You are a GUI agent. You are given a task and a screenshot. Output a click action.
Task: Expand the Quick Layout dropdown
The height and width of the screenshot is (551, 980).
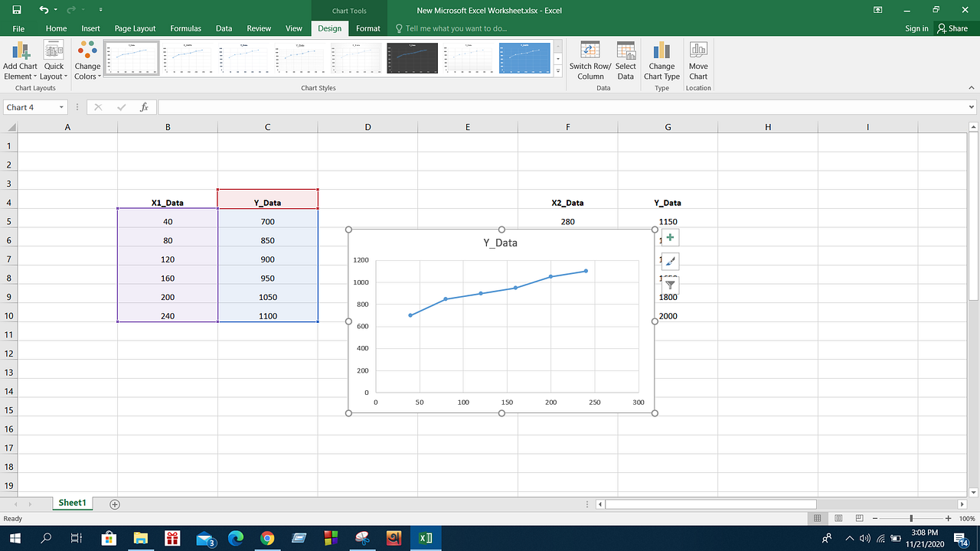[53, 61]
